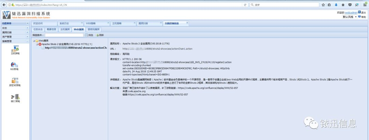Click the 筛选条件 filter input field
The width and height of the screenshot is (369, 140).
pyautogui.click(x=64, y=35)
